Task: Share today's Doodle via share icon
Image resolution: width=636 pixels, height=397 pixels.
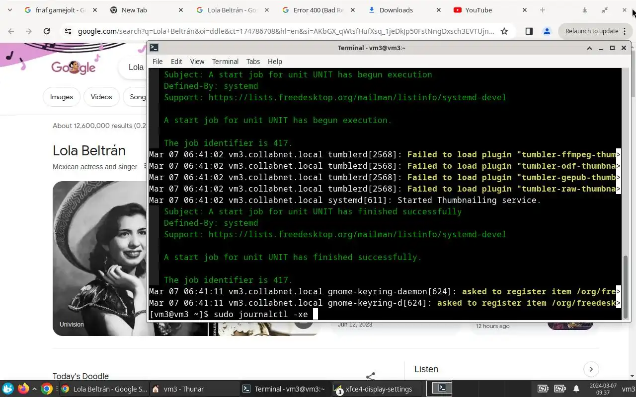Action: 371,377
